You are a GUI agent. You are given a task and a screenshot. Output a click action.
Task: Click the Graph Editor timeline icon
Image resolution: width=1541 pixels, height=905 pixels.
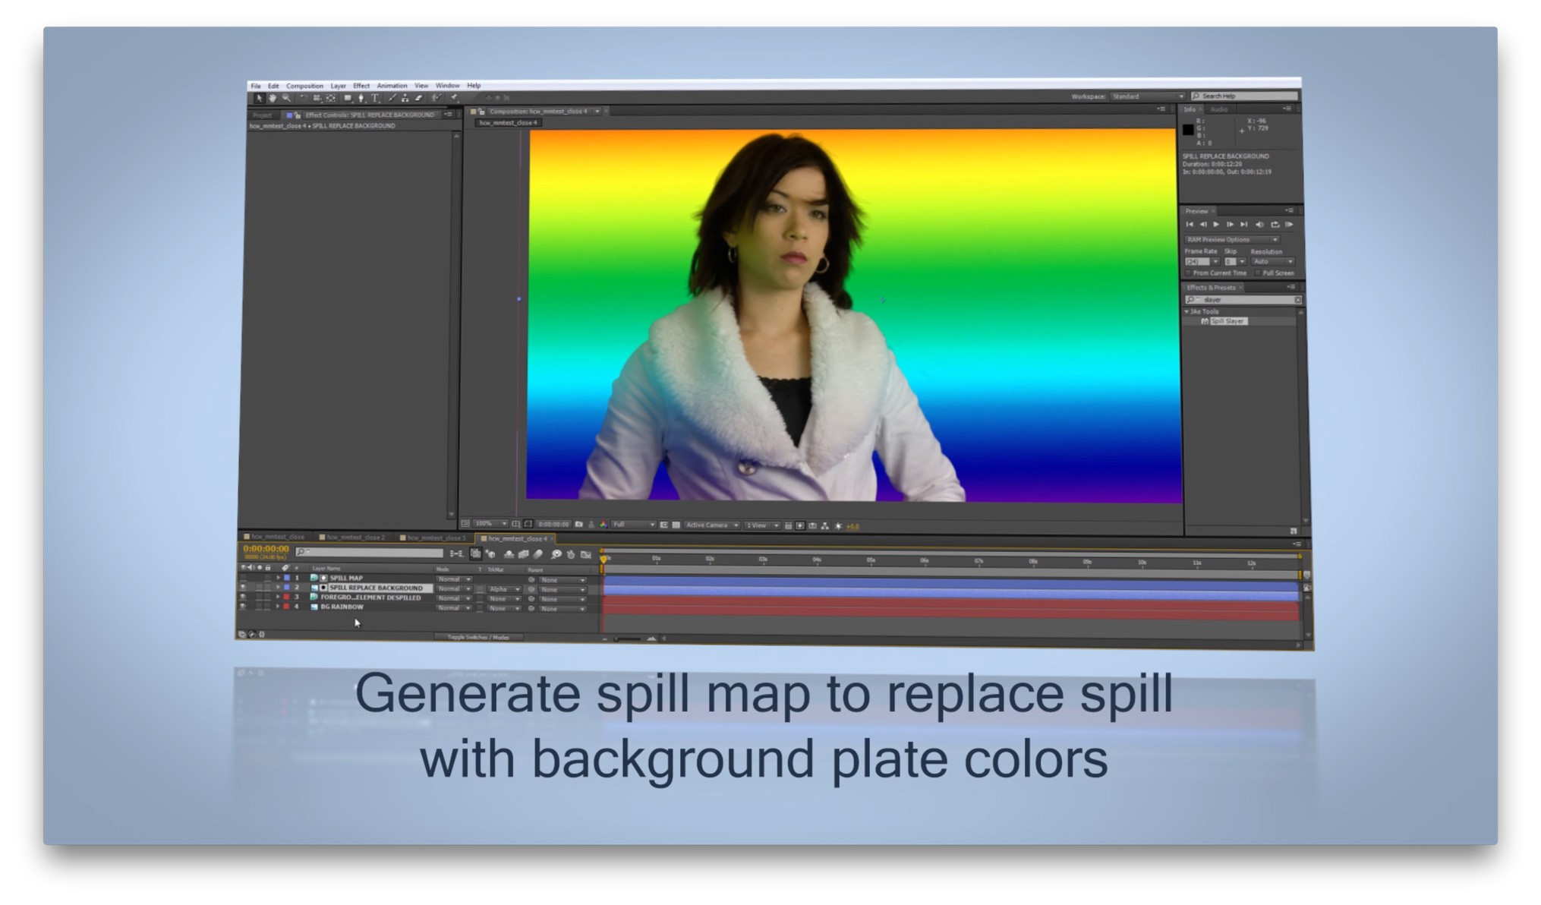[586, 554]
